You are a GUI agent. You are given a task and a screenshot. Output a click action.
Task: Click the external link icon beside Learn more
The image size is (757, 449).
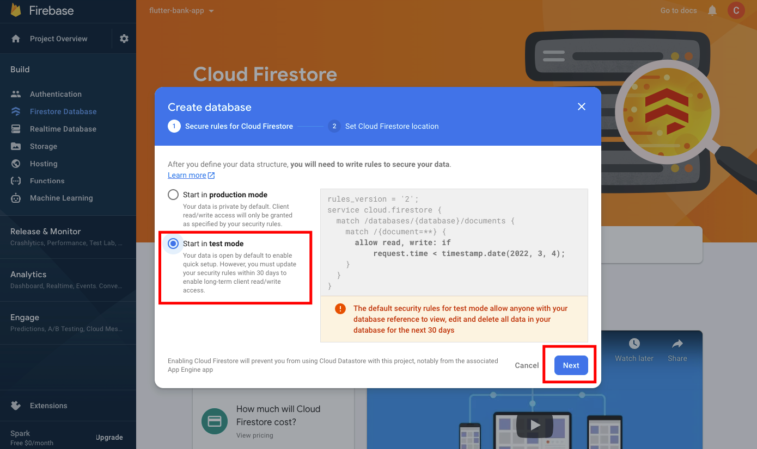pyautogui.click(x=211, y=176)
